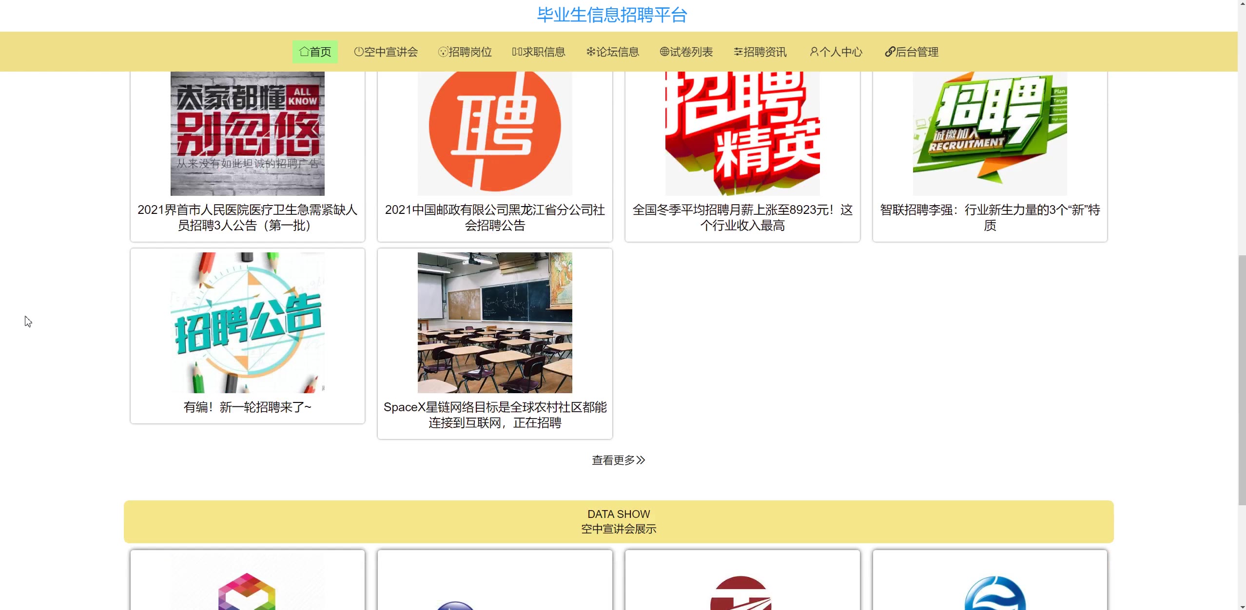The image size is (1246, 610).
Task: Click the face icon beside 招聘岗位
Action: [x=443, y=52]
